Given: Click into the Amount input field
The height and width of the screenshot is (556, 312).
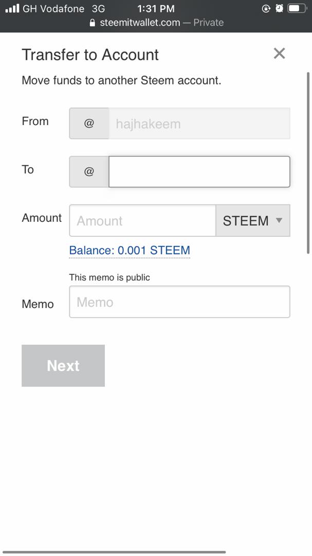Looking at the screenshot, I should pyautogui.click(x=142, y=221).
